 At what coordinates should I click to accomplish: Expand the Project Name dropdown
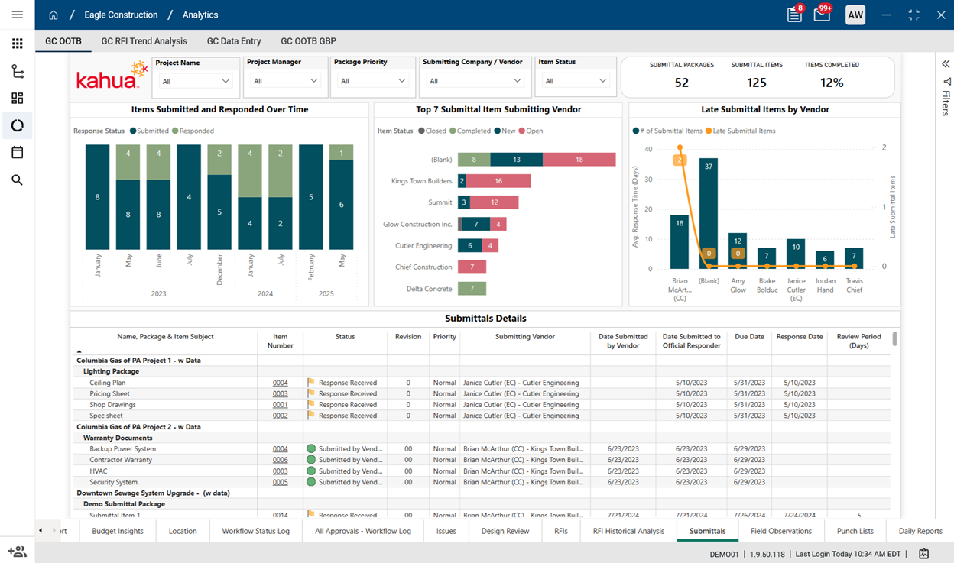click(x=196, y=81)
